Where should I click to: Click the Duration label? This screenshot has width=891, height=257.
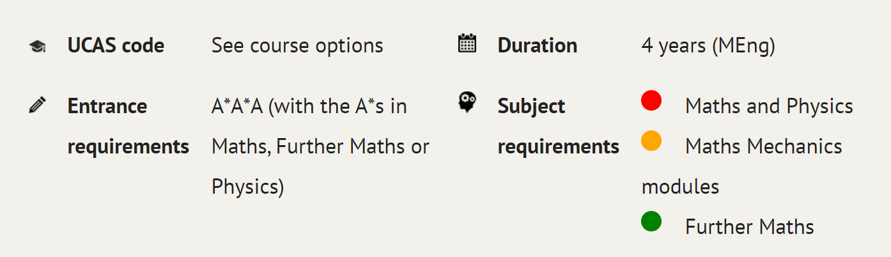538,45
